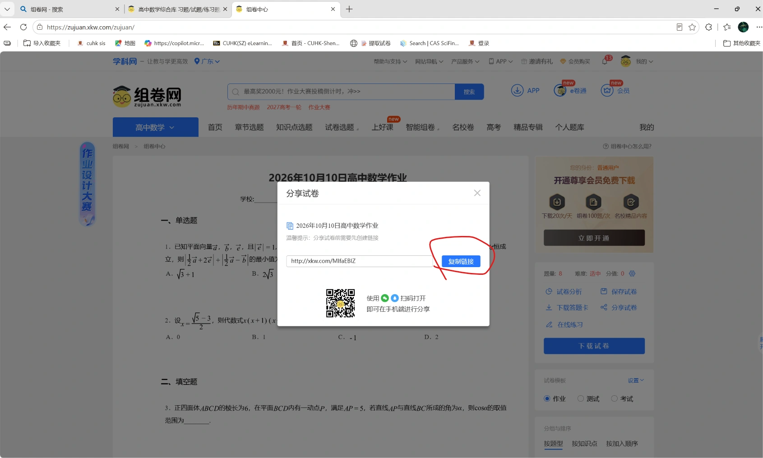
Task: Open the 会员 crown icon
Action: (607, 90)
